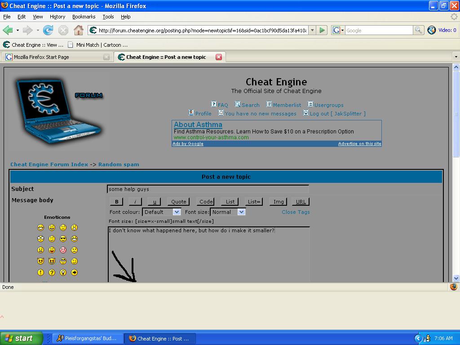Viewport: 460px width, 345px height.
Task: Insert the winking emoticon
Action: click(x=74, y=261)
